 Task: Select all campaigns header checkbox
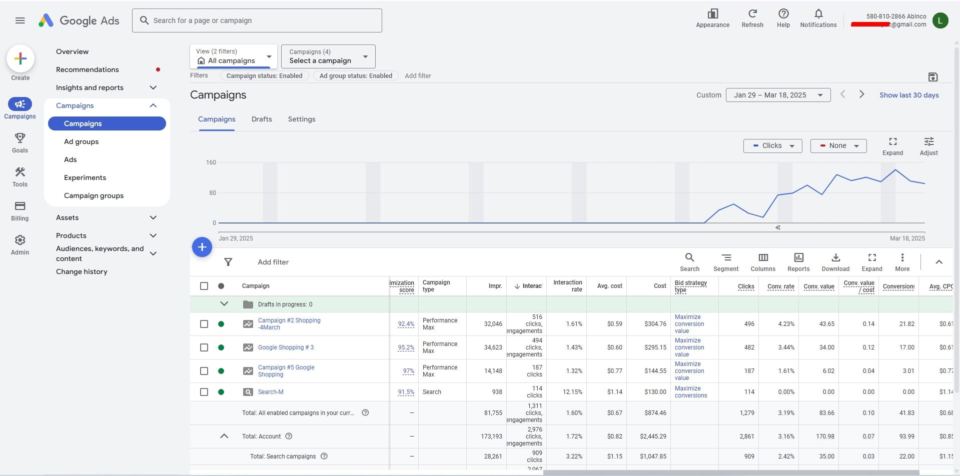pyautogui.click(x=204, y=286)
